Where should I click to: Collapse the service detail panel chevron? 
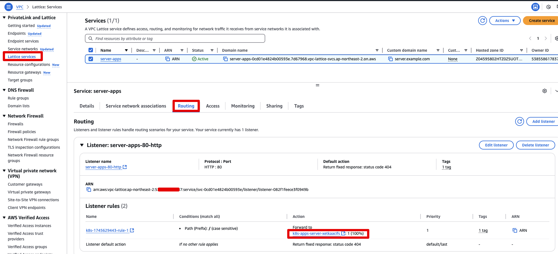[556, 91]
